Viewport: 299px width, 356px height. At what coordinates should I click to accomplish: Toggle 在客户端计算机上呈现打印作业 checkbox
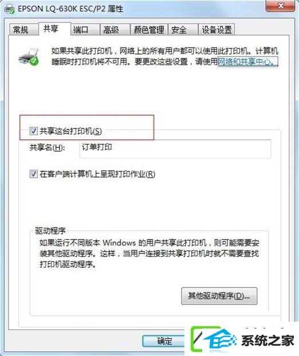(34, 174)
